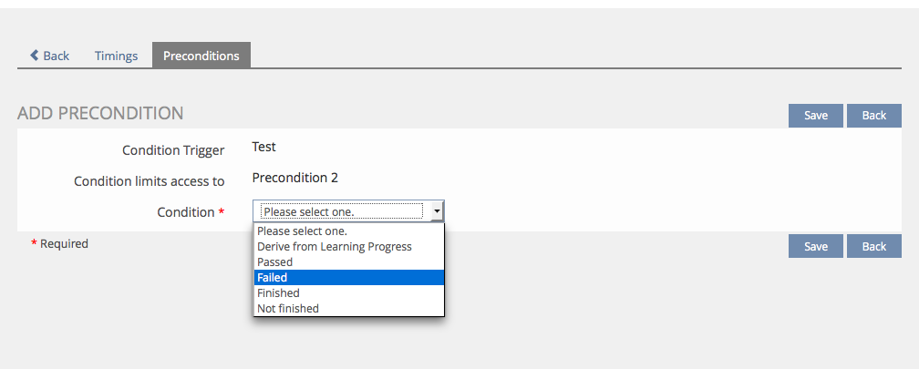Pick the highlighted 'Failed' option
This screenshot has height=369, width=919.
(272, 278)
